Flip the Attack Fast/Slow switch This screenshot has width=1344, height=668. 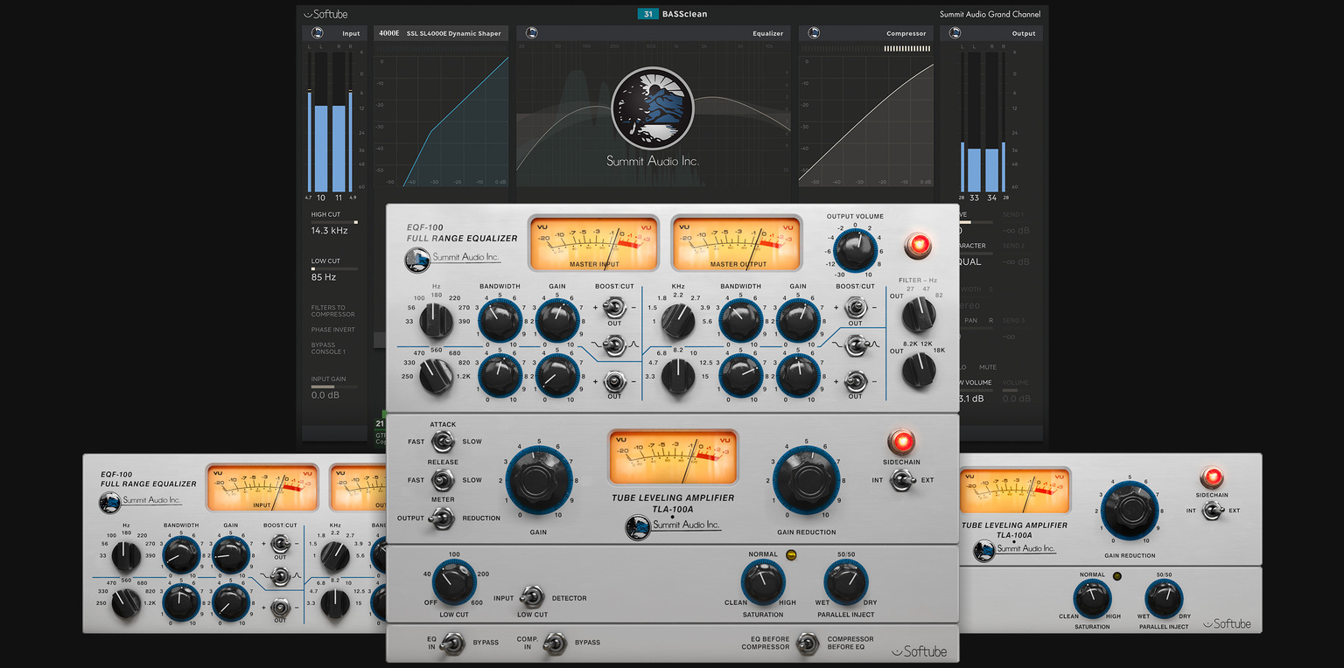click(x=444, y=442)
